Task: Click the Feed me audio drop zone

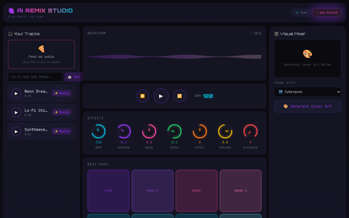Action: tap(41, 54)
